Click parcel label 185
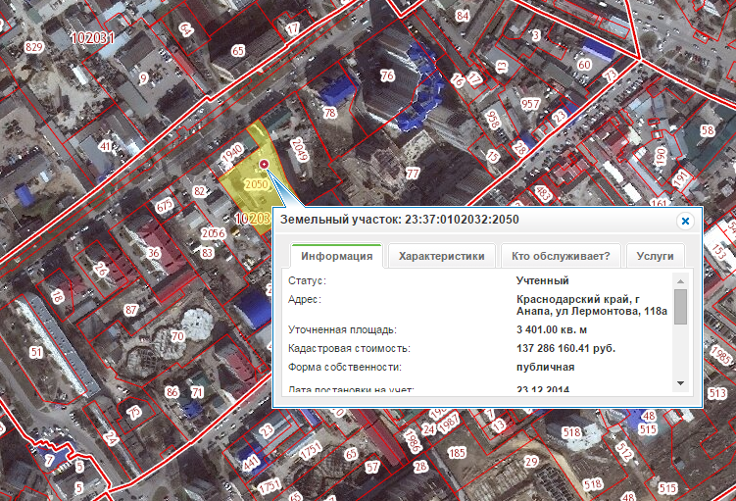This screenshot has width=736, height=501. (x=456, y=453)
